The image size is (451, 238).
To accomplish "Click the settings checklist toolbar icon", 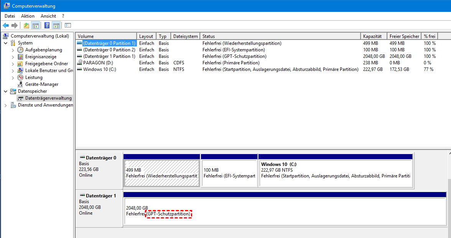I will [x=68, y=26].
